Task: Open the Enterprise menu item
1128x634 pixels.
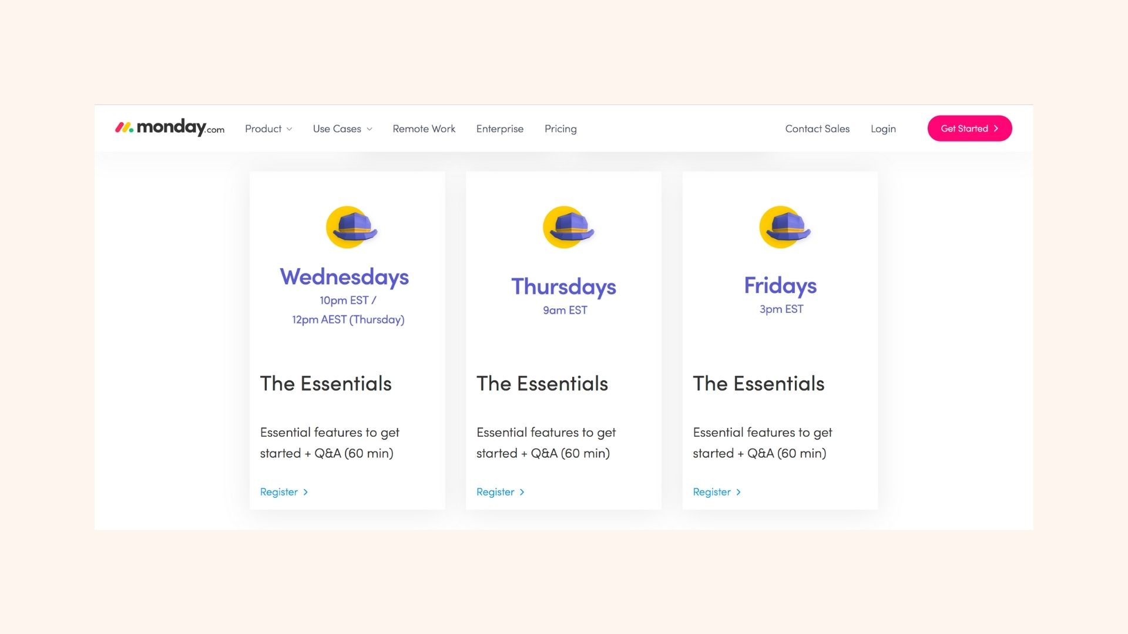Action: coord(500,129)
